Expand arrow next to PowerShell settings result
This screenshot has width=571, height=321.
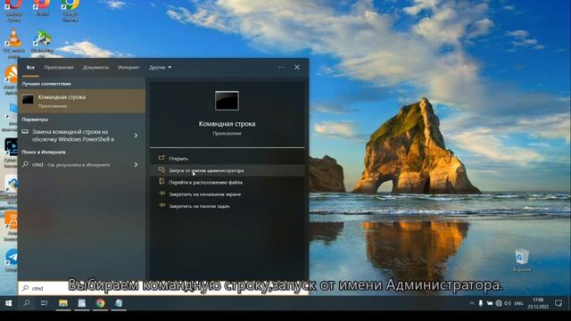[x=136, y=136]
